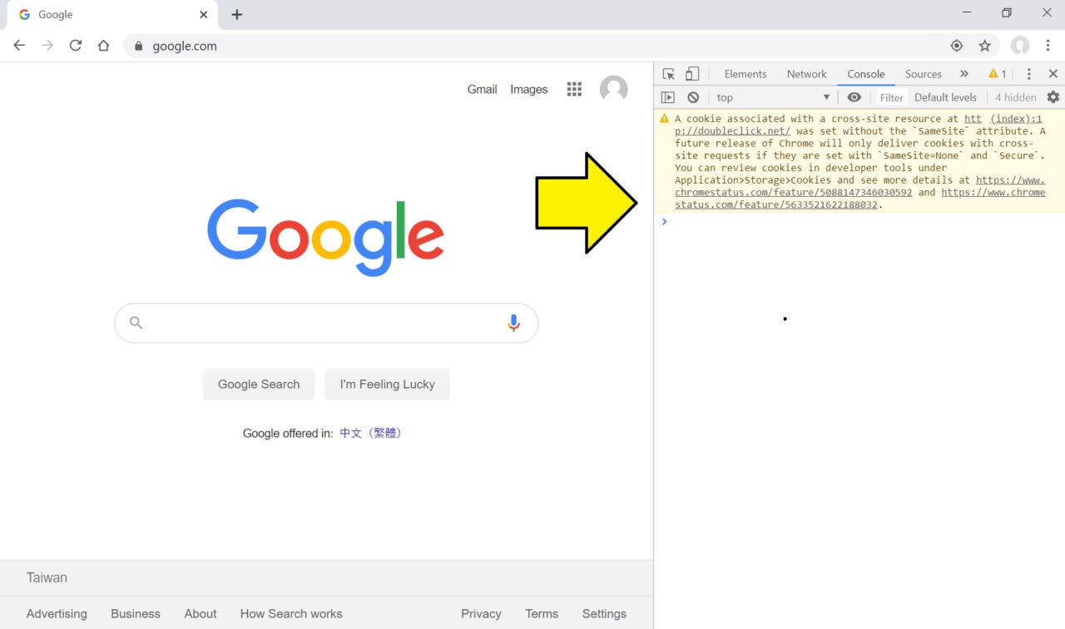Toggle the device toolbar icon

692,74
